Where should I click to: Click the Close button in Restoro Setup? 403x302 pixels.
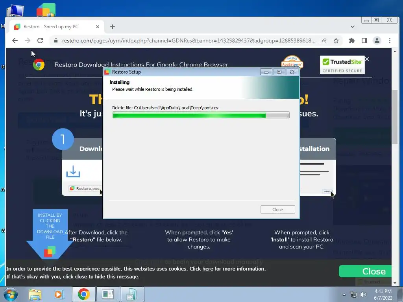click(x=277, y=210)
